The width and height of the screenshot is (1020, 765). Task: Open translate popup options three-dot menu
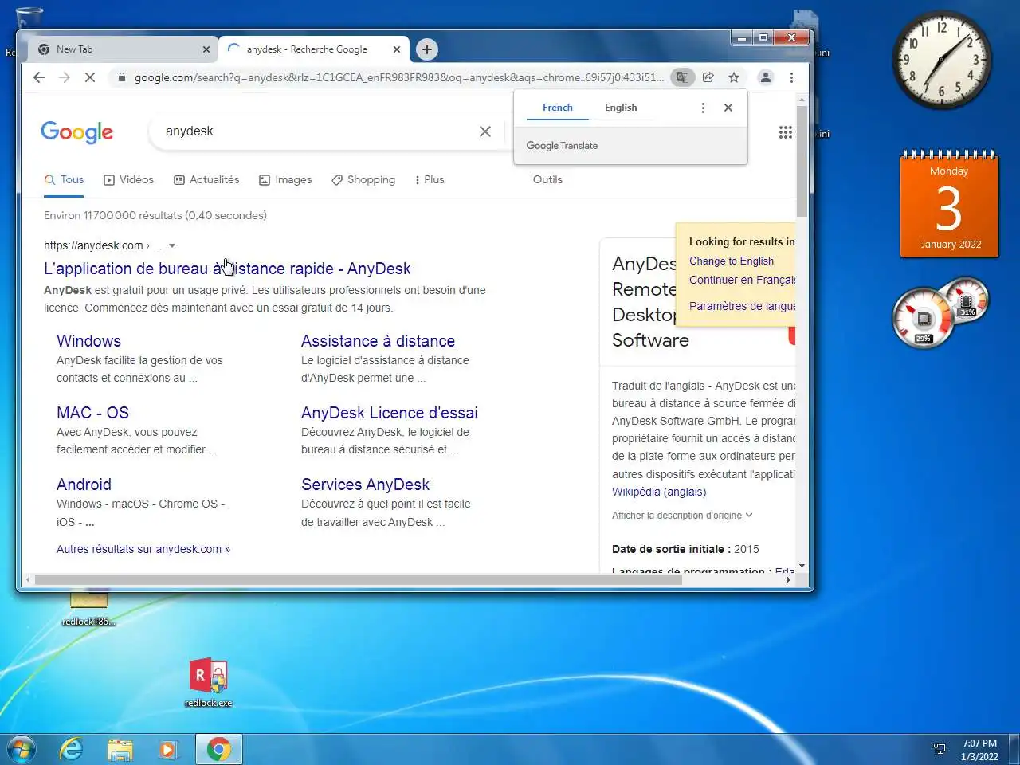point(703,108)
